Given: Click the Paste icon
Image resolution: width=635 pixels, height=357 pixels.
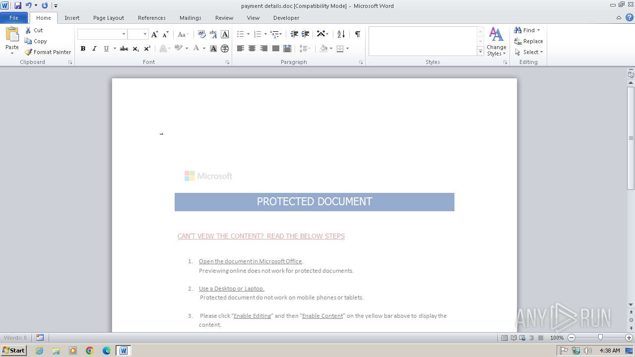Looking at the screenshot, I should tap(11, 34).
